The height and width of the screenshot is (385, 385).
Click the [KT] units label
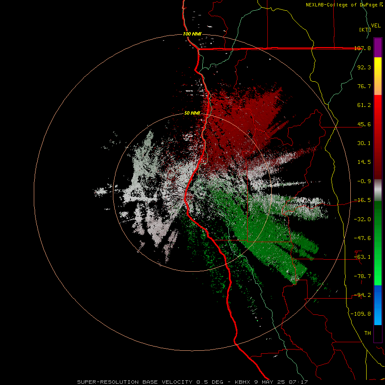tap(365, 30)
